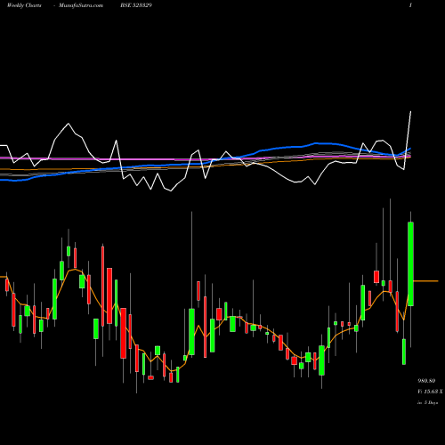Click the "in 5 Days" label
Image resolution: width=445 pixels, height=445 pixels.
coord(428,403)
